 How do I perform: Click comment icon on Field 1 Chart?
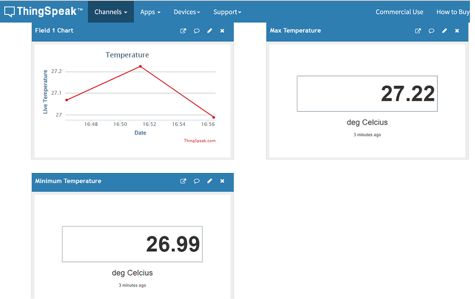[x=196, y=31]
